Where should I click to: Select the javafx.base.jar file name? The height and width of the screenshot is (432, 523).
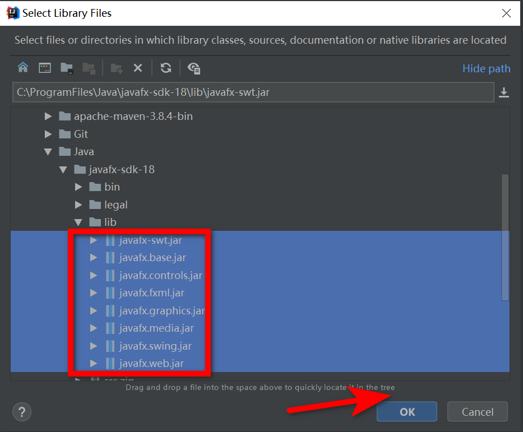click(x=152, y=258)
